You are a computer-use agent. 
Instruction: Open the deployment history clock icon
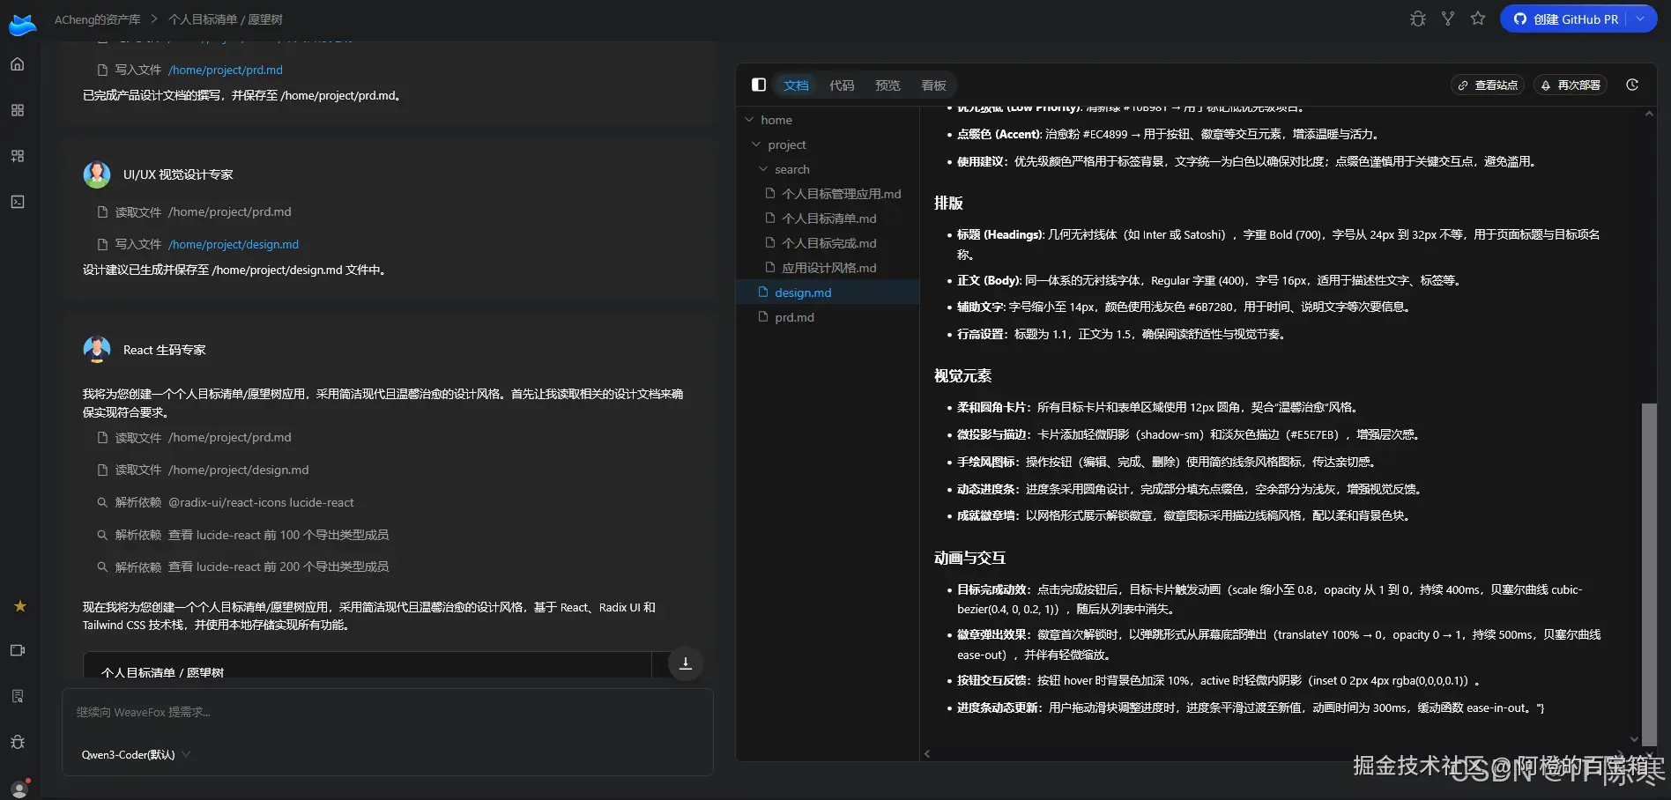tap(1632, 85)
